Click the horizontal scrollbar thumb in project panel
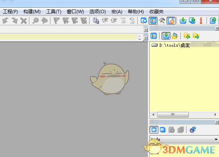 pos(173,115)
